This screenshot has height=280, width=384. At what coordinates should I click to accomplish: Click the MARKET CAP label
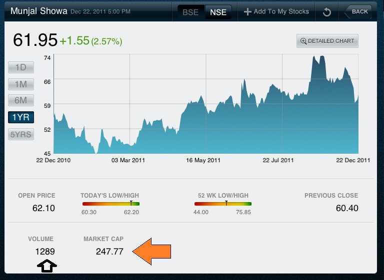click(x=103, y=239)
